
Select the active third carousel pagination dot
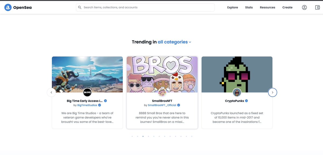point(143,136)
